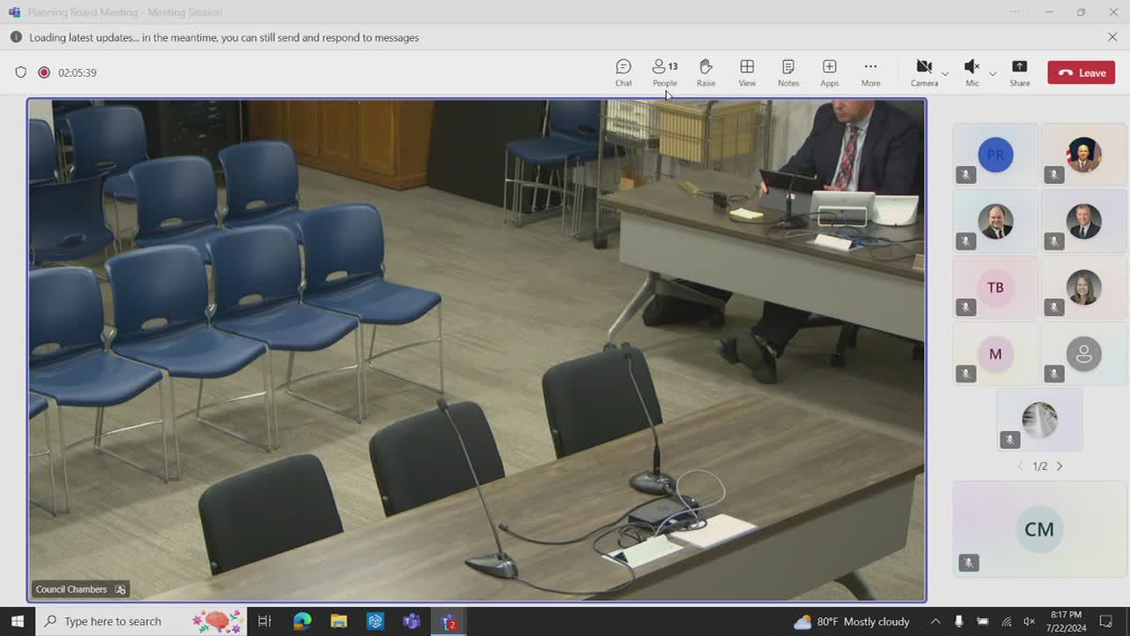
Task: Raise your hand in the meeting
Action: point(705,72)
